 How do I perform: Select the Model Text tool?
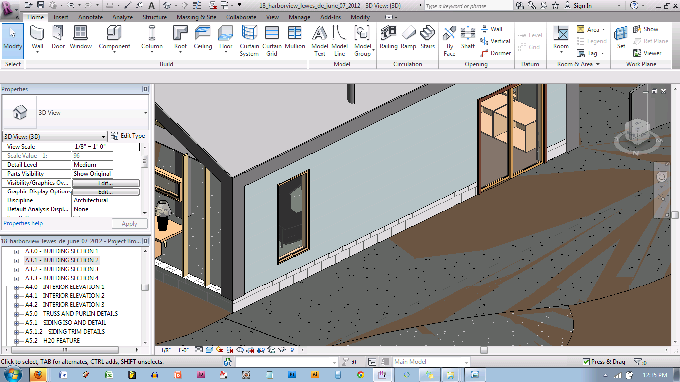tap(320, 40)
